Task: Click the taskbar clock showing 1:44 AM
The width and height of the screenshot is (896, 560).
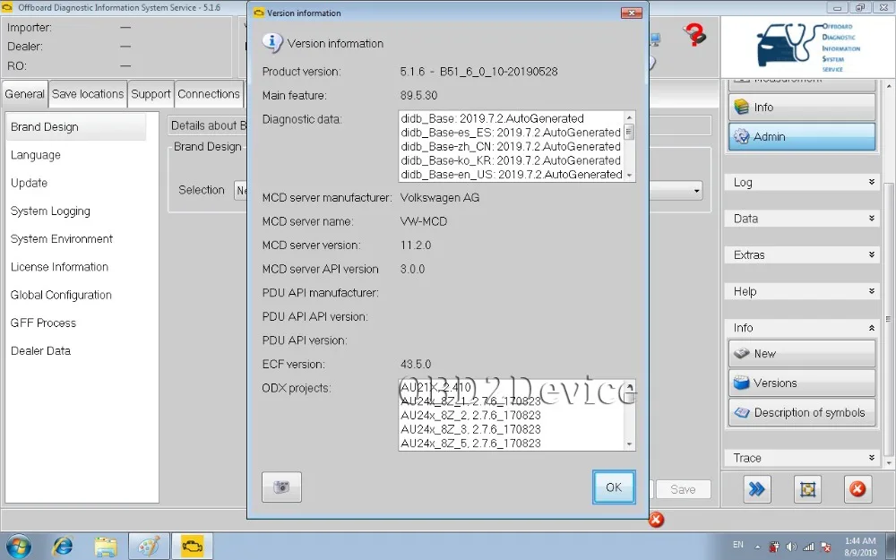Action: point(860,547)
